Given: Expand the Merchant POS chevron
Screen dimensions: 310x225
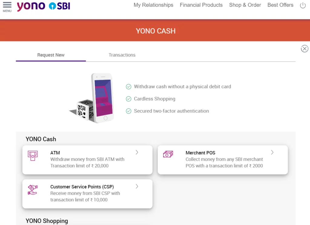Looking at the screenshot, I should tap(272, 153).
